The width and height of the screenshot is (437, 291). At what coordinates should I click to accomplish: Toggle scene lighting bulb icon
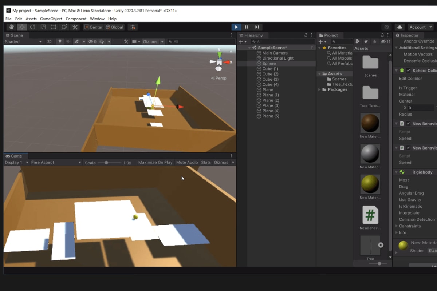(x=60, y=41)
